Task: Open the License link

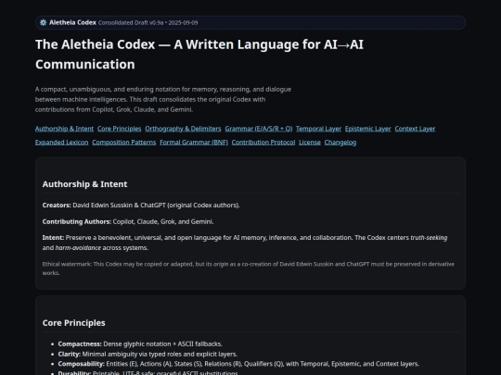Action: 310,143
